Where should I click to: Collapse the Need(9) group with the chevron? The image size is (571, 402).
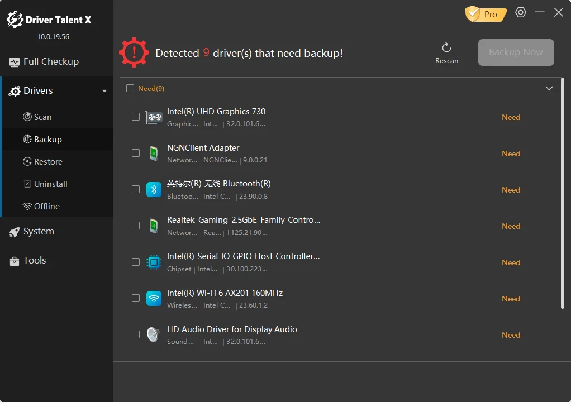pyautogui.click(x=549, y=88)
